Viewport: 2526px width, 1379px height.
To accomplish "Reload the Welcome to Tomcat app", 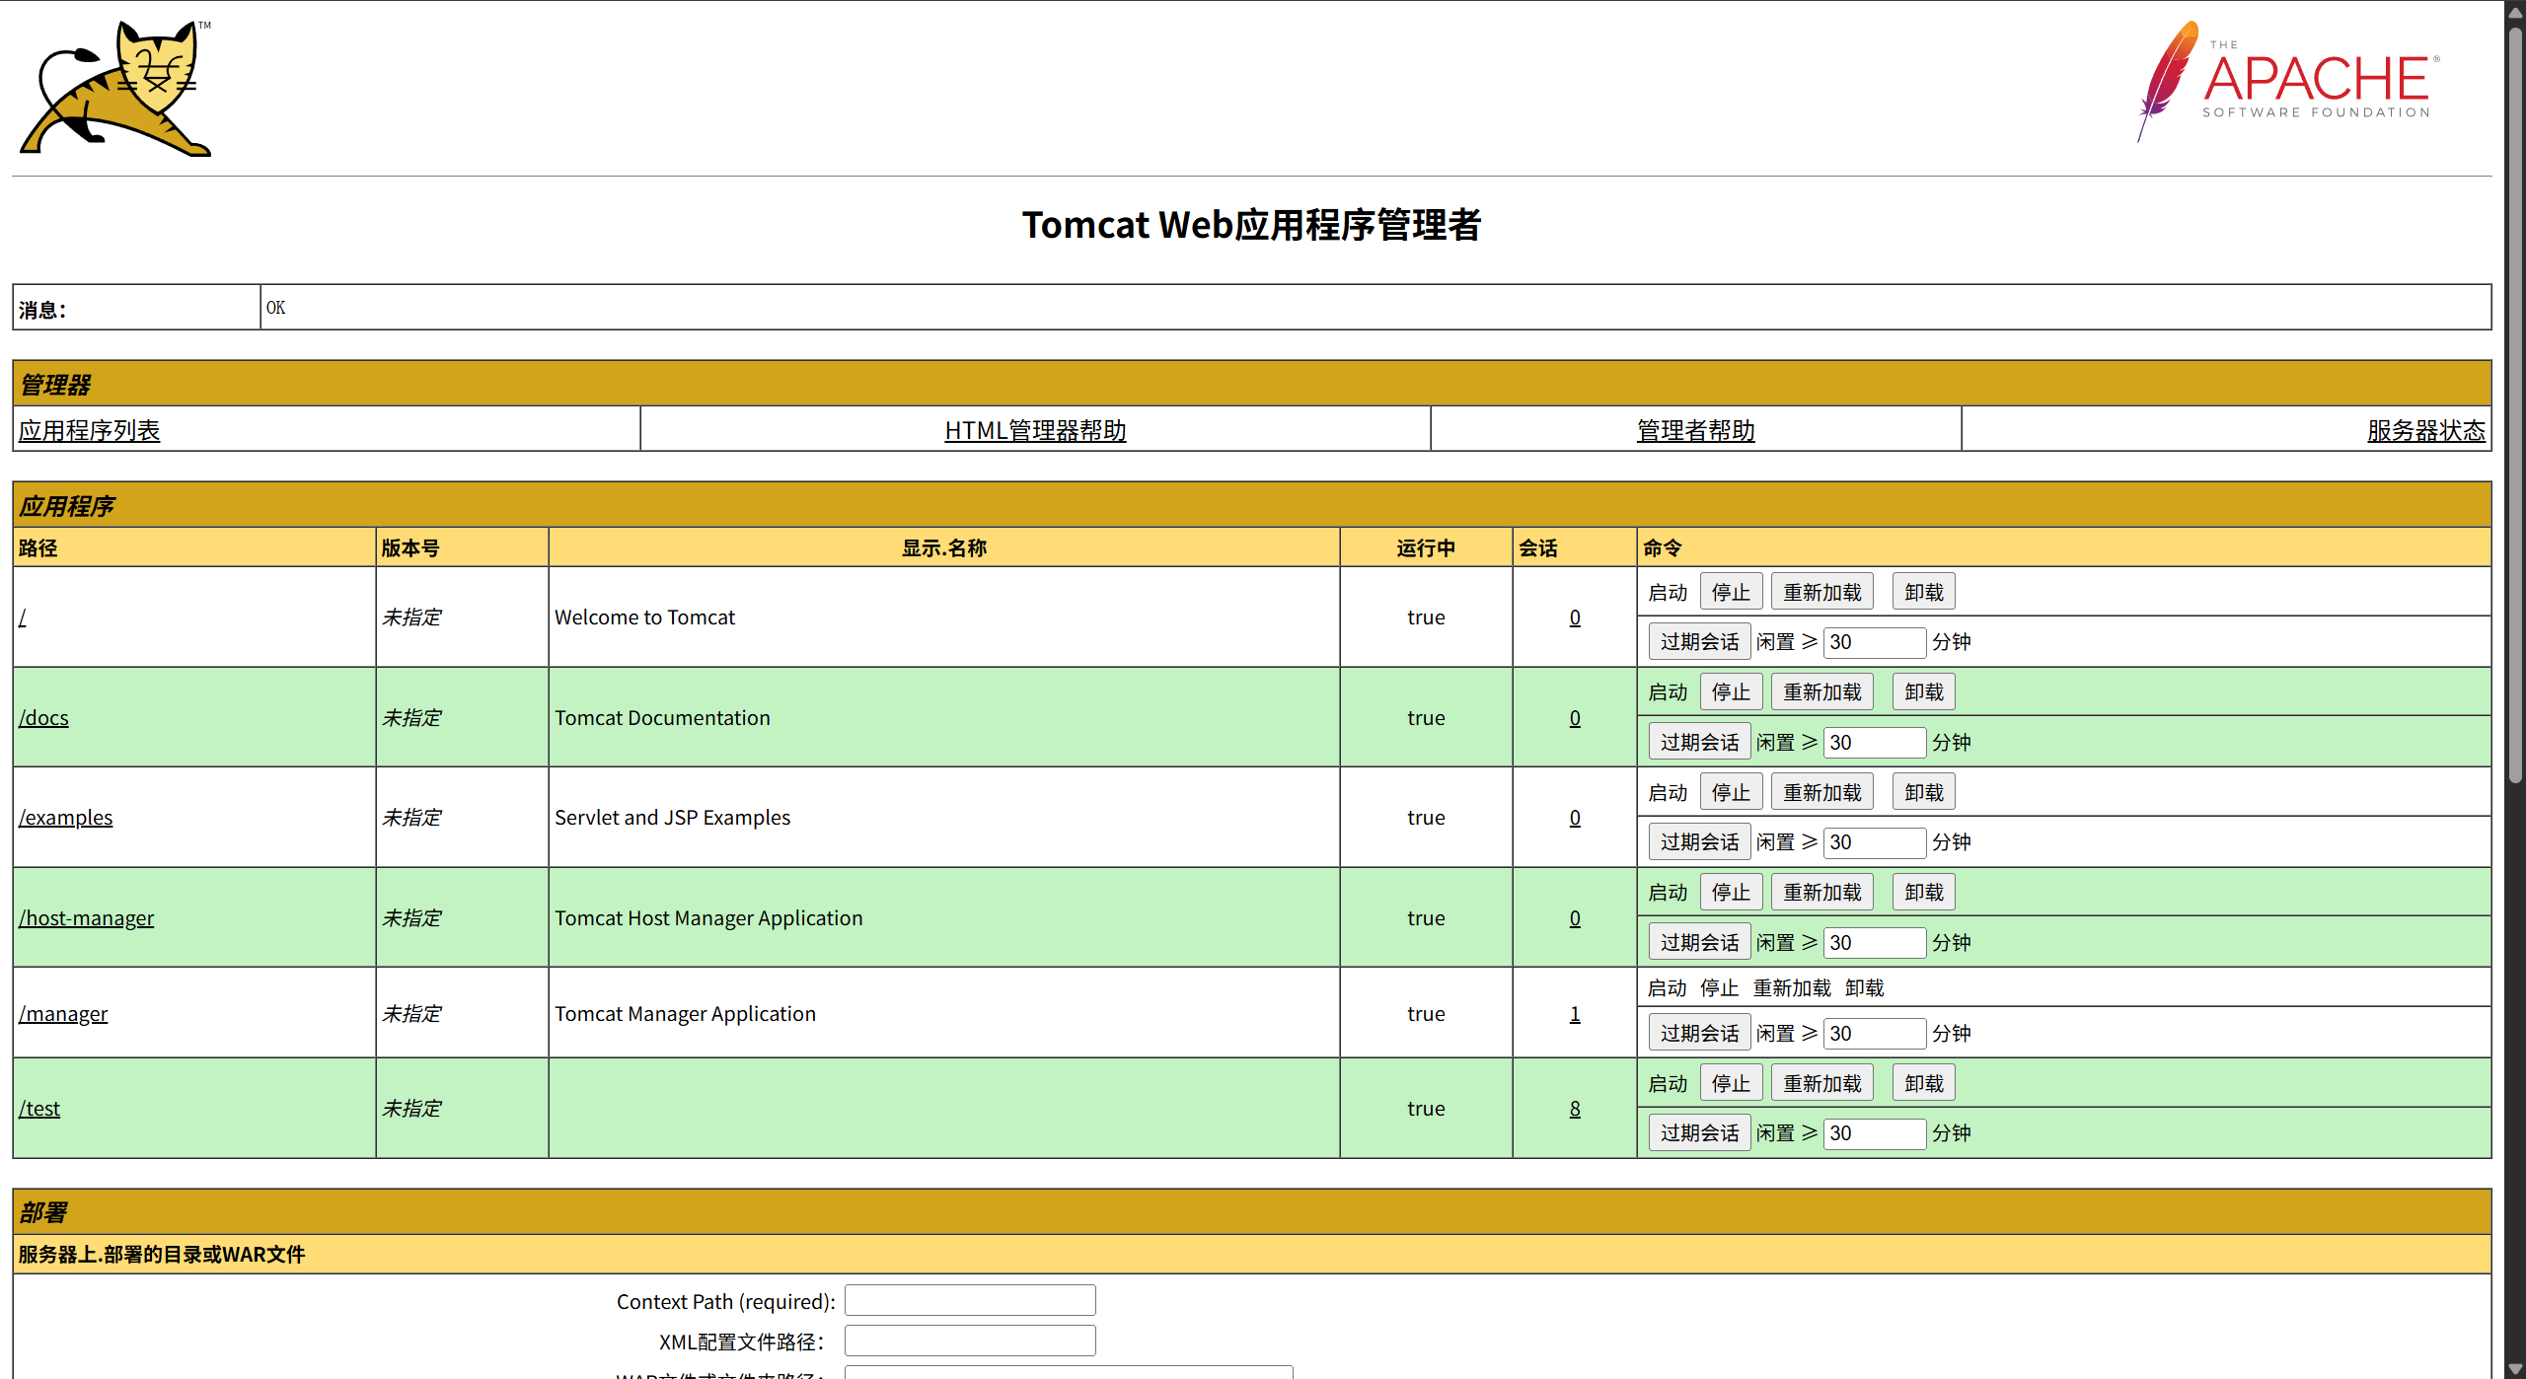I will [1821, 592].
